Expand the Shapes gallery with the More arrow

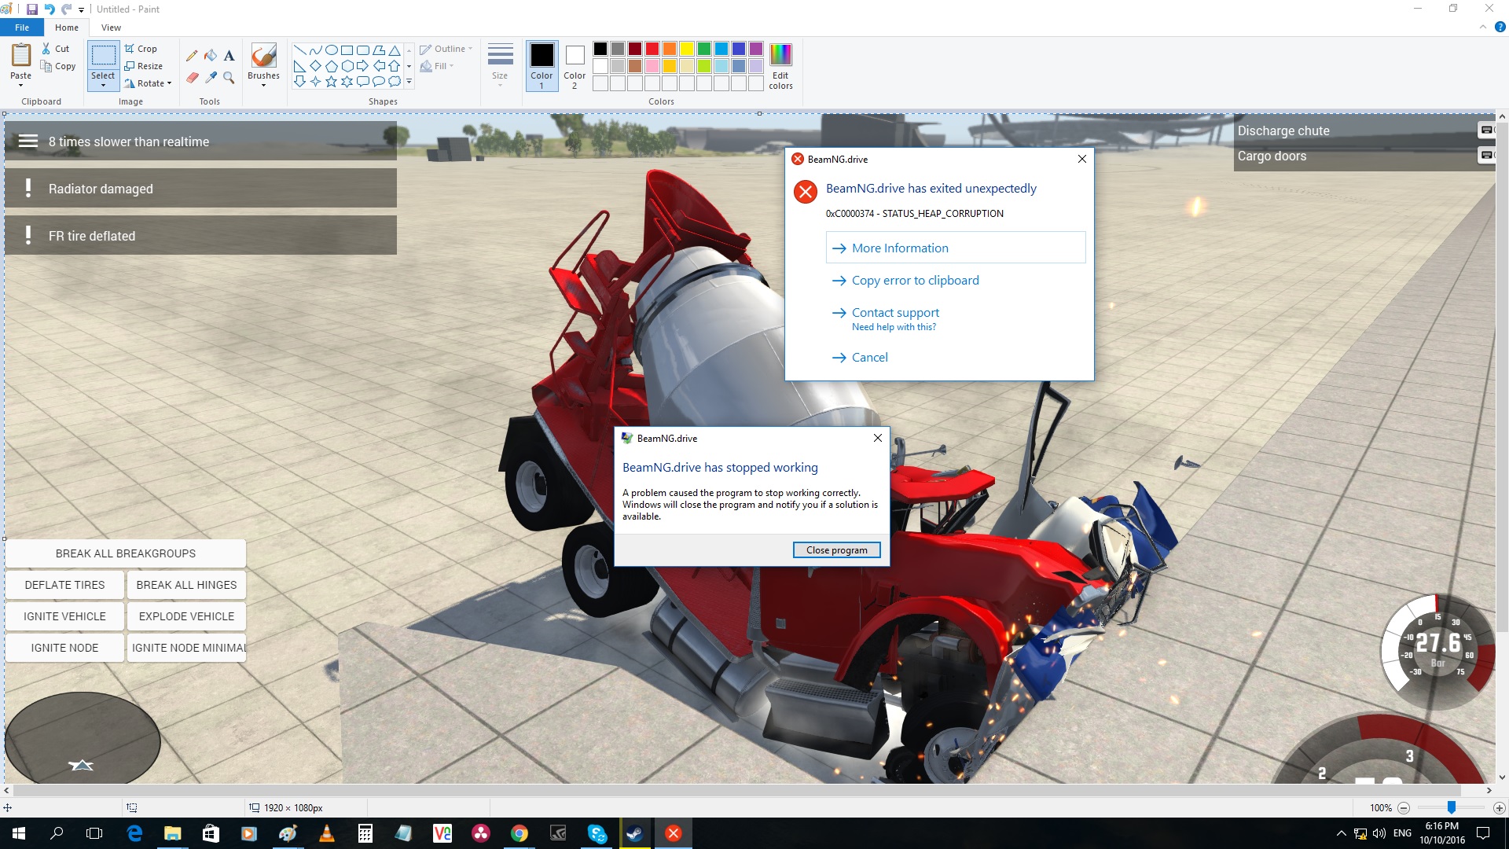coord(409,81)
